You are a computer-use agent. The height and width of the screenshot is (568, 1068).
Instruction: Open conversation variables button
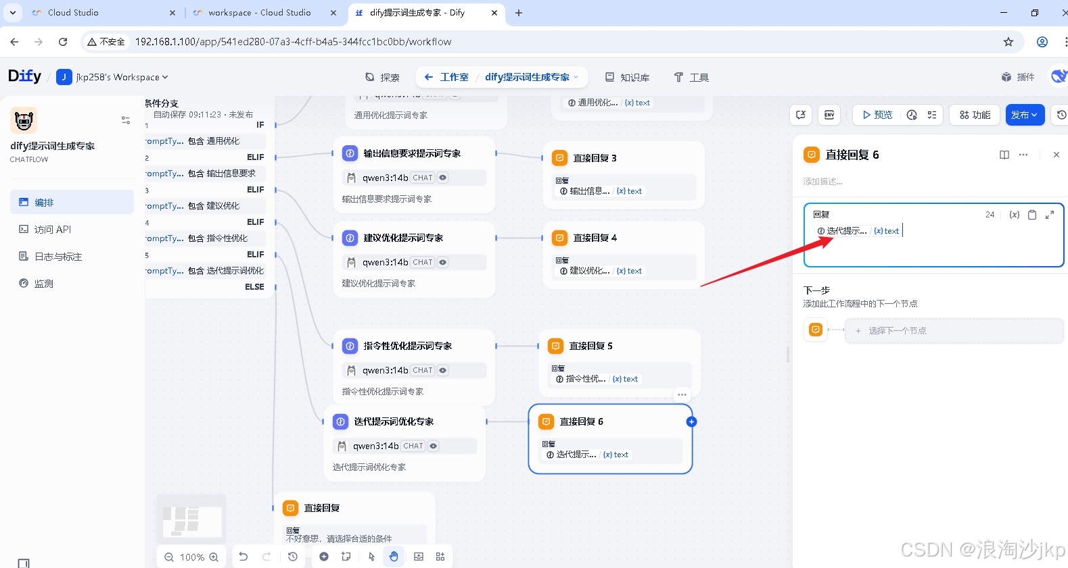pyautogui.click(x=801, y=115)
